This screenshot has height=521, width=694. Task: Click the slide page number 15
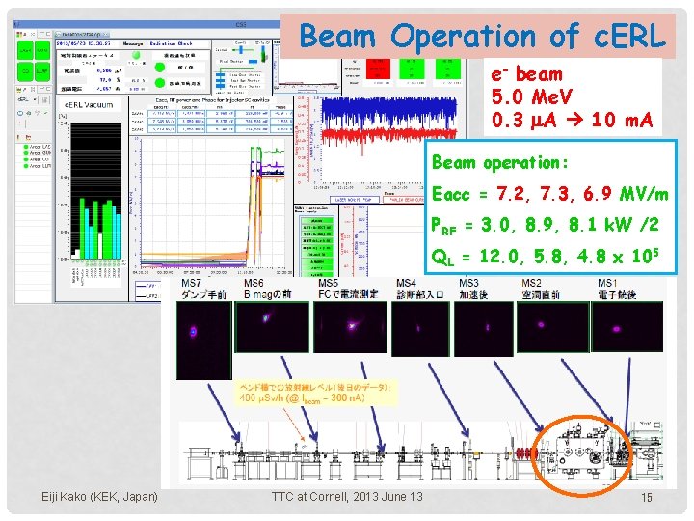click(647, 497)
